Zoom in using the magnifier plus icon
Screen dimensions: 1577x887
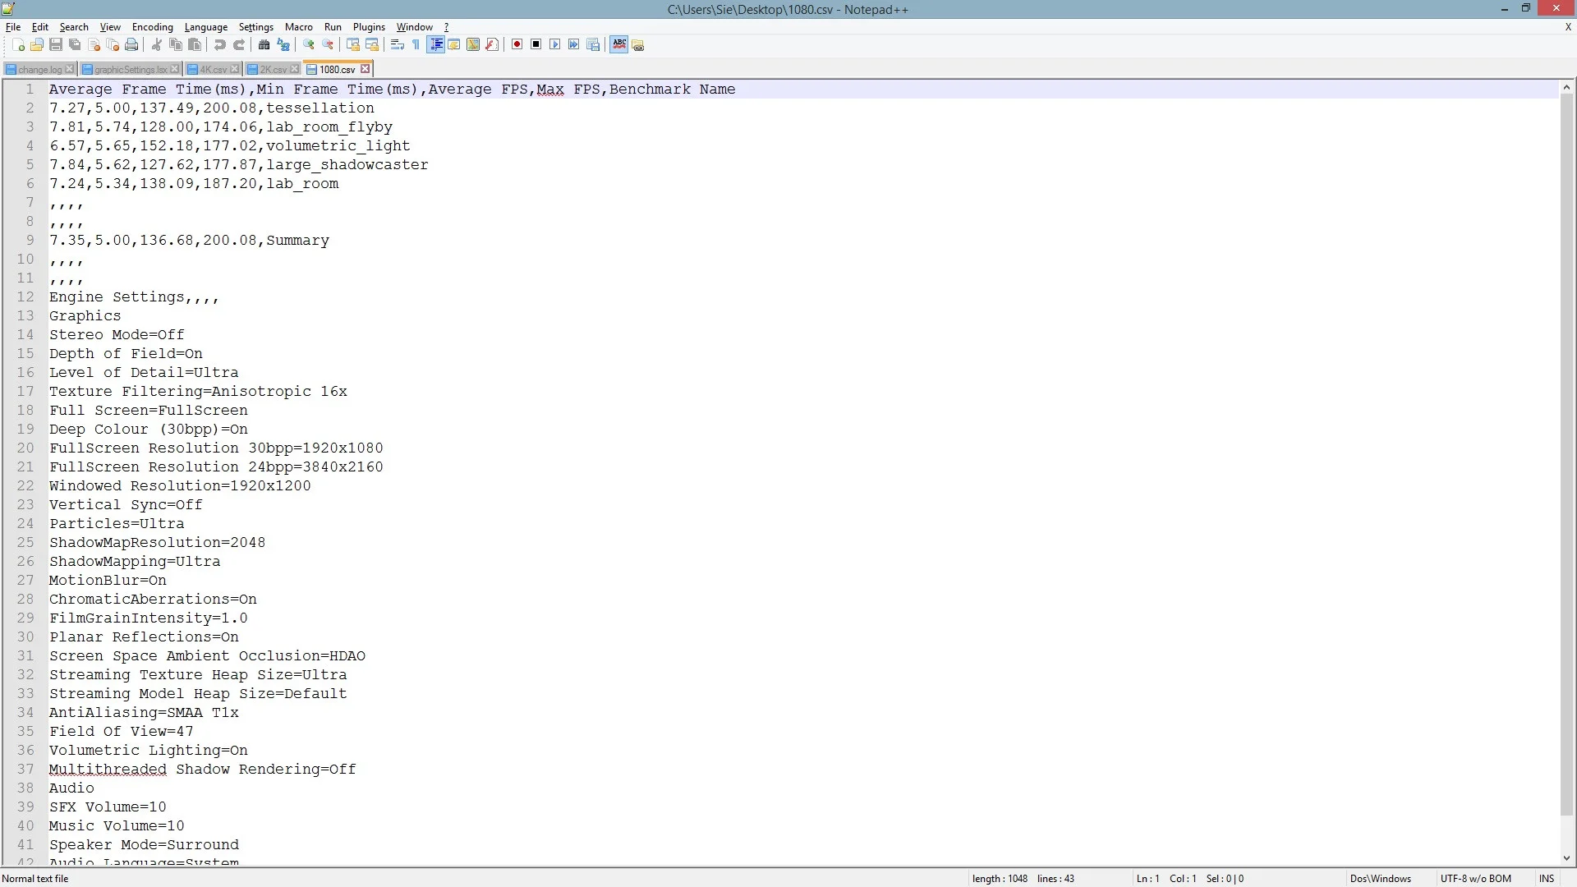309,44
